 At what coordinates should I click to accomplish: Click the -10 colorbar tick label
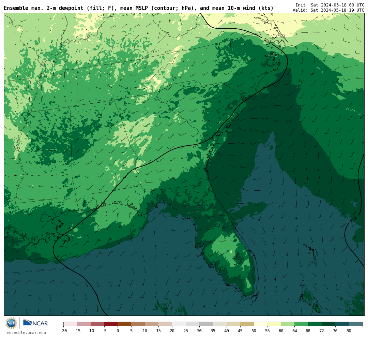91,331
